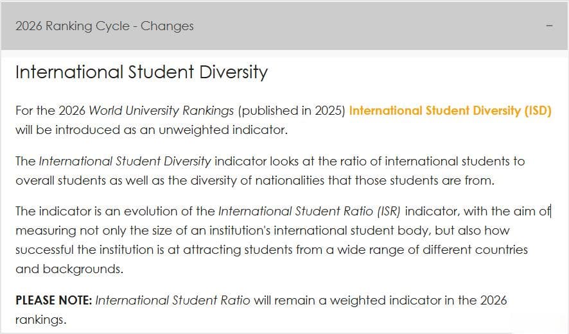Click the 'International Student Diversity' heading

click(141, 72)
